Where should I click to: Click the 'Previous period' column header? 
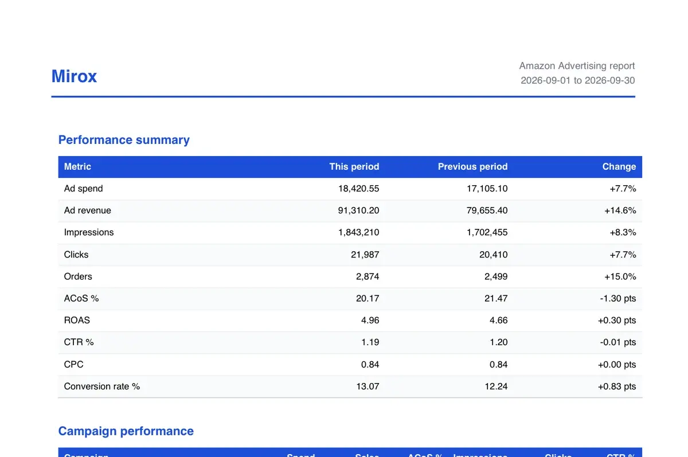click(x=472, y=167)
